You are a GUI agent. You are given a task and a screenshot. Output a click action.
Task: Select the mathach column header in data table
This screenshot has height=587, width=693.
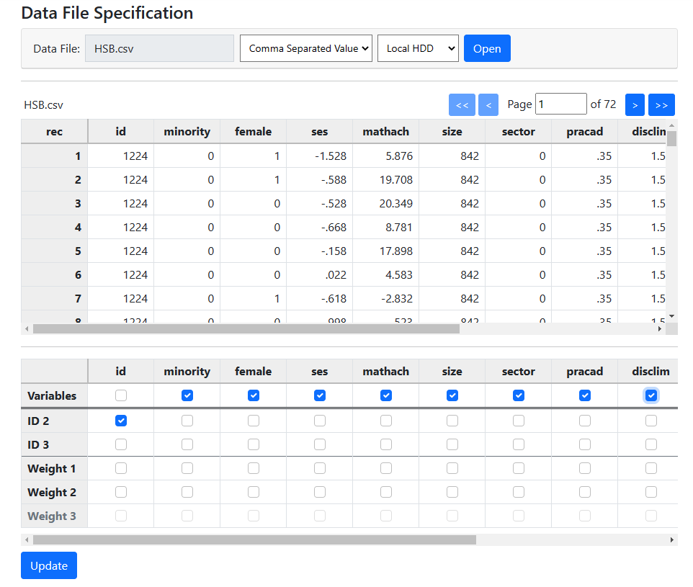tap(385, 131)
